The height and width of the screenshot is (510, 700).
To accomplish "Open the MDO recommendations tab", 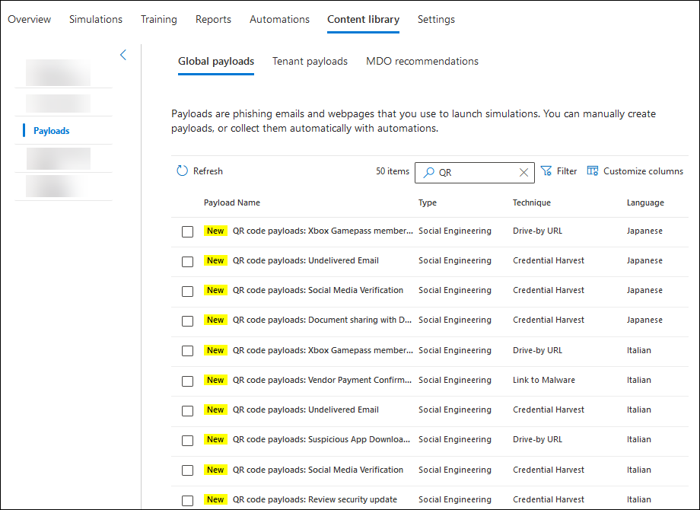I will 422,62.
